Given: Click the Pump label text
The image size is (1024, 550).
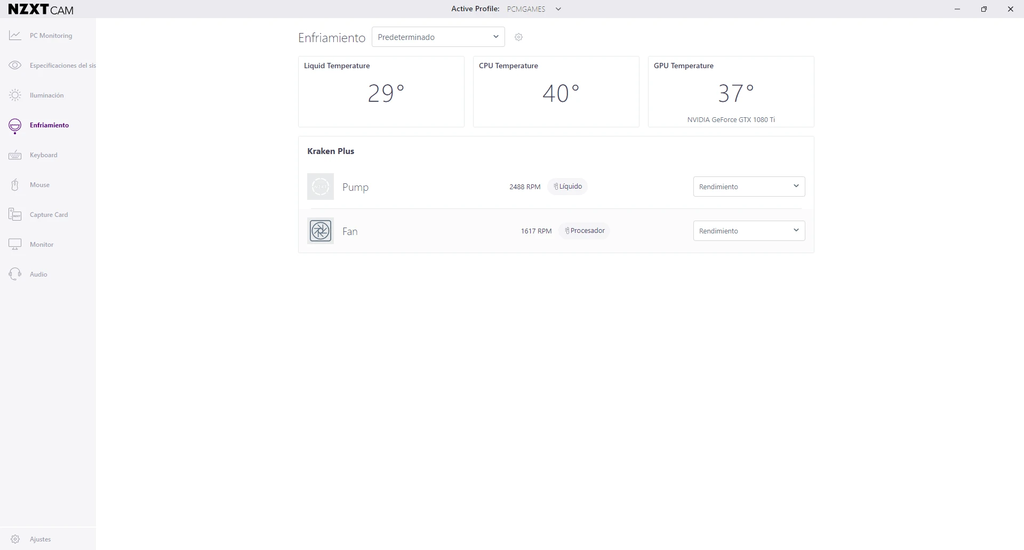Looking at the screenshot, I should [x=356, y=188].
